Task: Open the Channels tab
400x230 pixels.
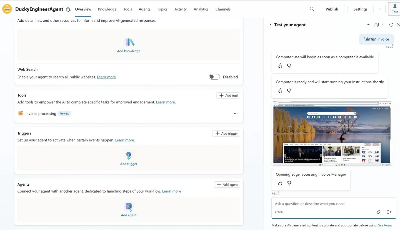Action: [x=223, y=9]
